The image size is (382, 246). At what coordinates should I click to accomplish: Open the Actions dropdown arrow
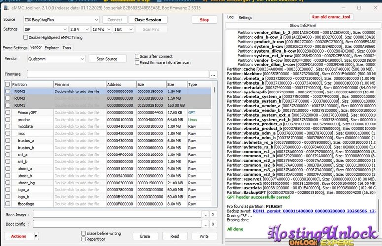point(36,236)
